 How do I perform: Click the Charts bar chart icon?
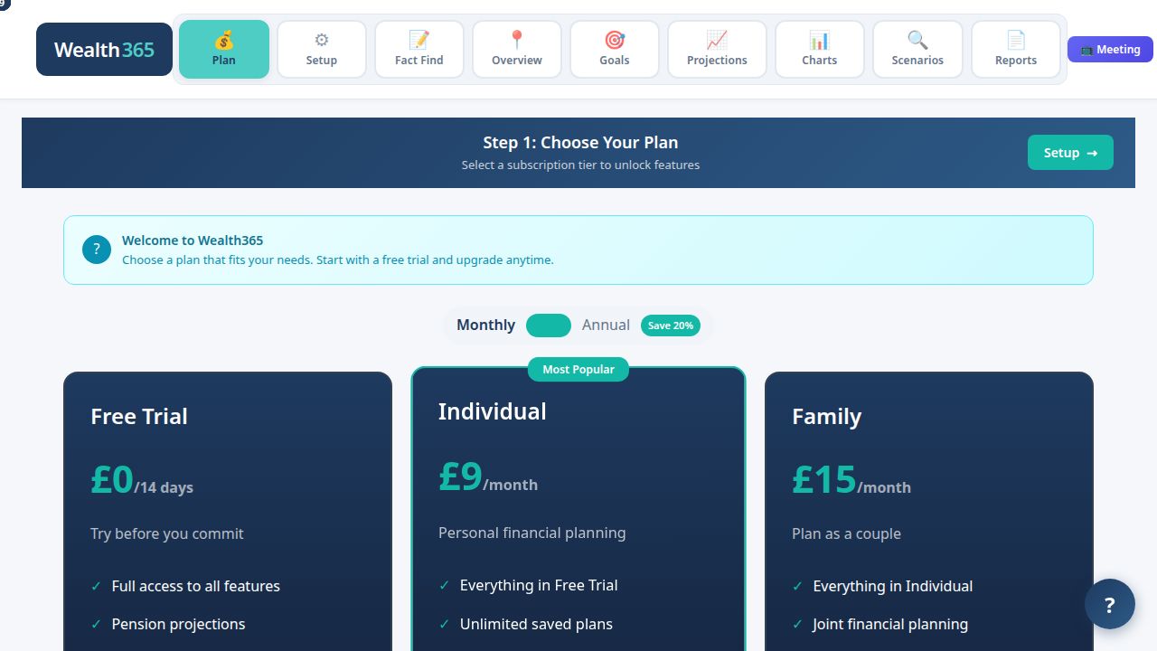tap(819, 40)
